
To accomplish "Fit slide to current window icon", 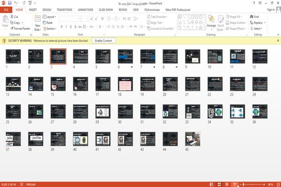I will (278, 184).
